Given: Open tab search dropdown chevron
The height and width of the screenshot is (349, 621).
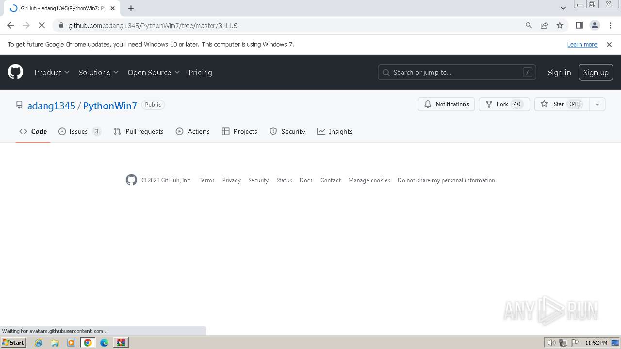Looking at the screenshot, I should pyautogui.click(x=563, y=8).
